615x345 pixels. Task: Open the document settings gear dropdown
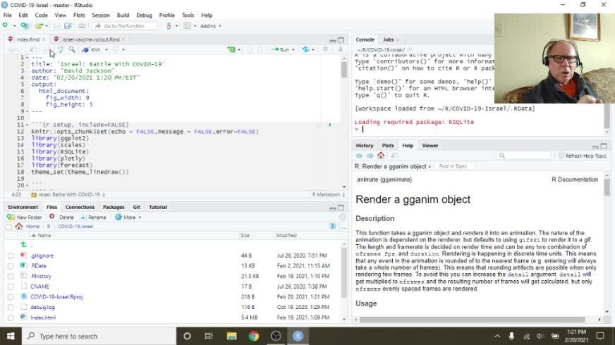tap(118, 50)
